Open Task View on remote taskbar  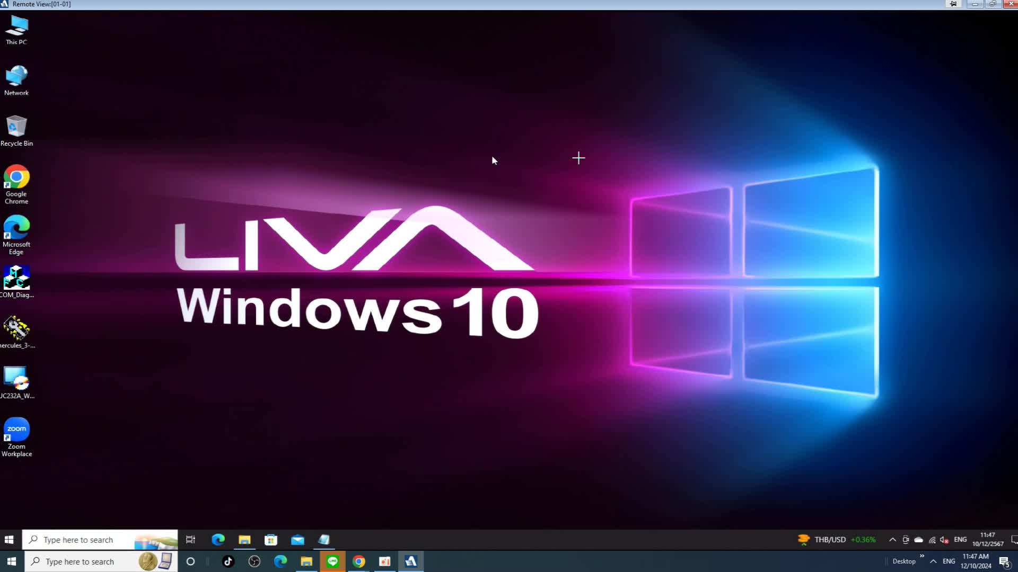pos(190,540)
